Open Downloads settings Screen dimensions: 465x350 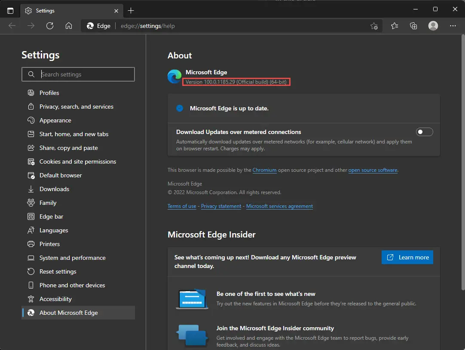coord(78,189)
